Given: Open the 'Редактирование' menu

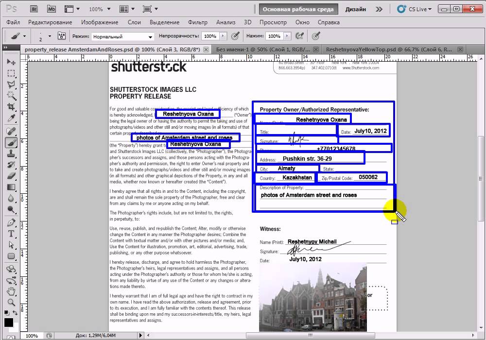Looking at the screenshot, I should (50, 22).
